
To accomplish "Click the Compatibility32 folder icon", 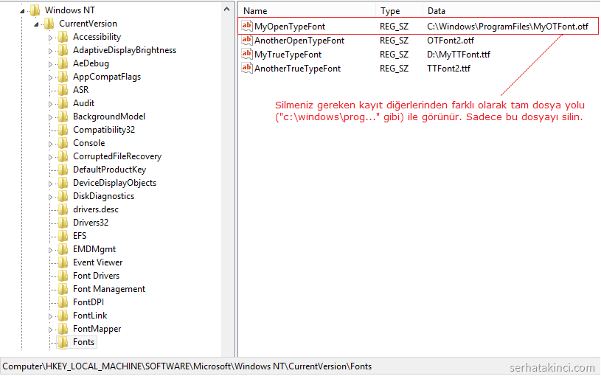I will 63,130.
